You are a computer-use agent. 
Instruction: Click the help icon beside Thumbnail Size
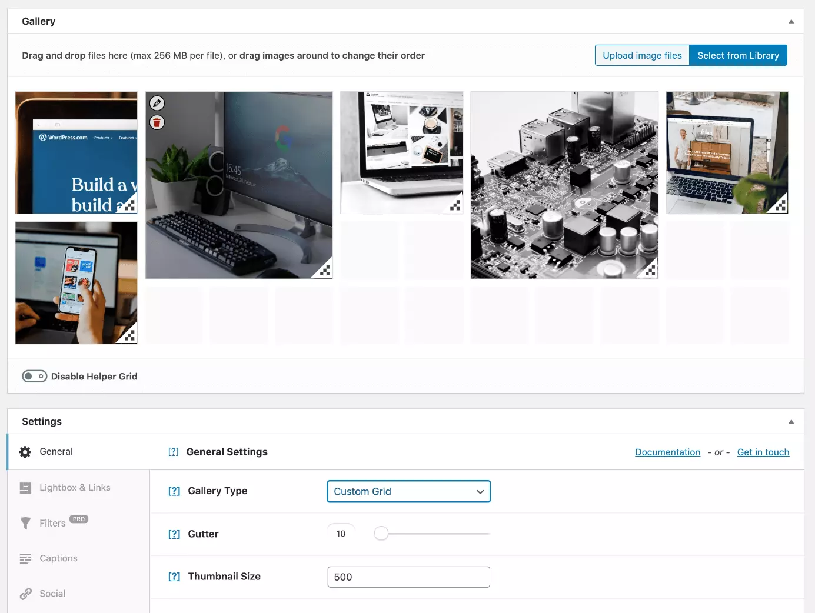[x=174, y=577]
